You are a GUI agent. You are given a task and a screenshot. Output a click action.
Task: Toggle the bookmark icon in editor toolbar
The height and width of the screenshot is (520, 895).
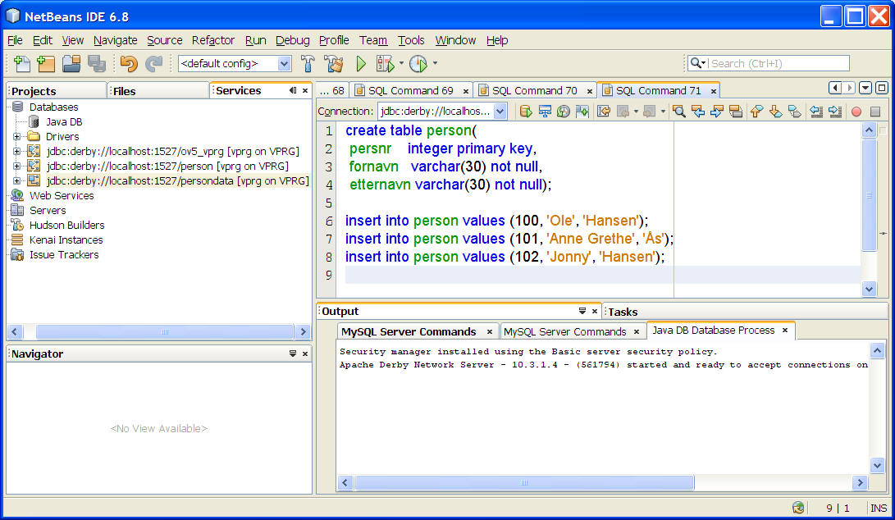tap(794, 112)
